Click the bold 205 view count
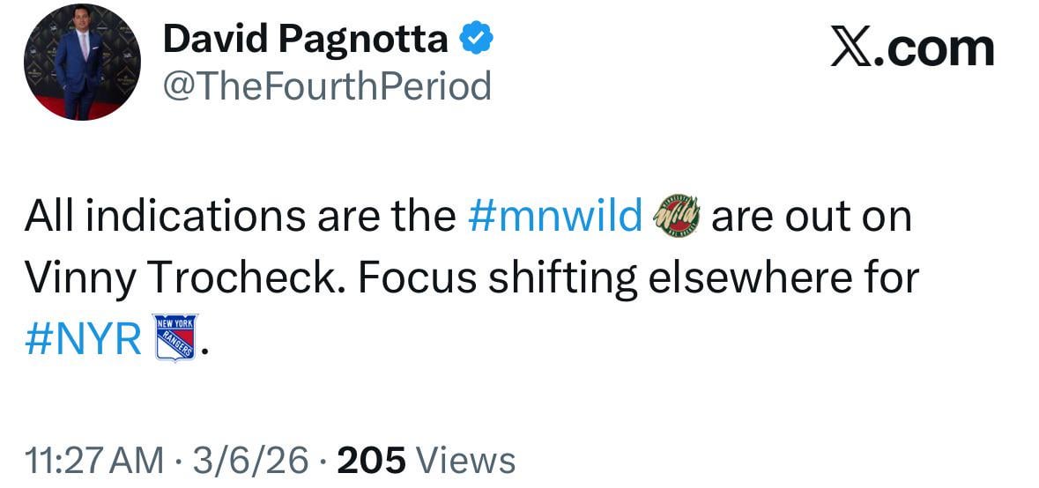 tap(371, 459)
